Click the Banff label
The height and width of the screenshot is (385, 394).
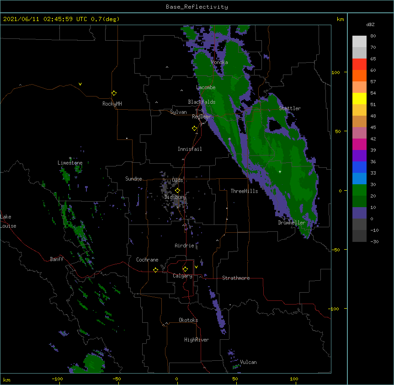point(57,259)
